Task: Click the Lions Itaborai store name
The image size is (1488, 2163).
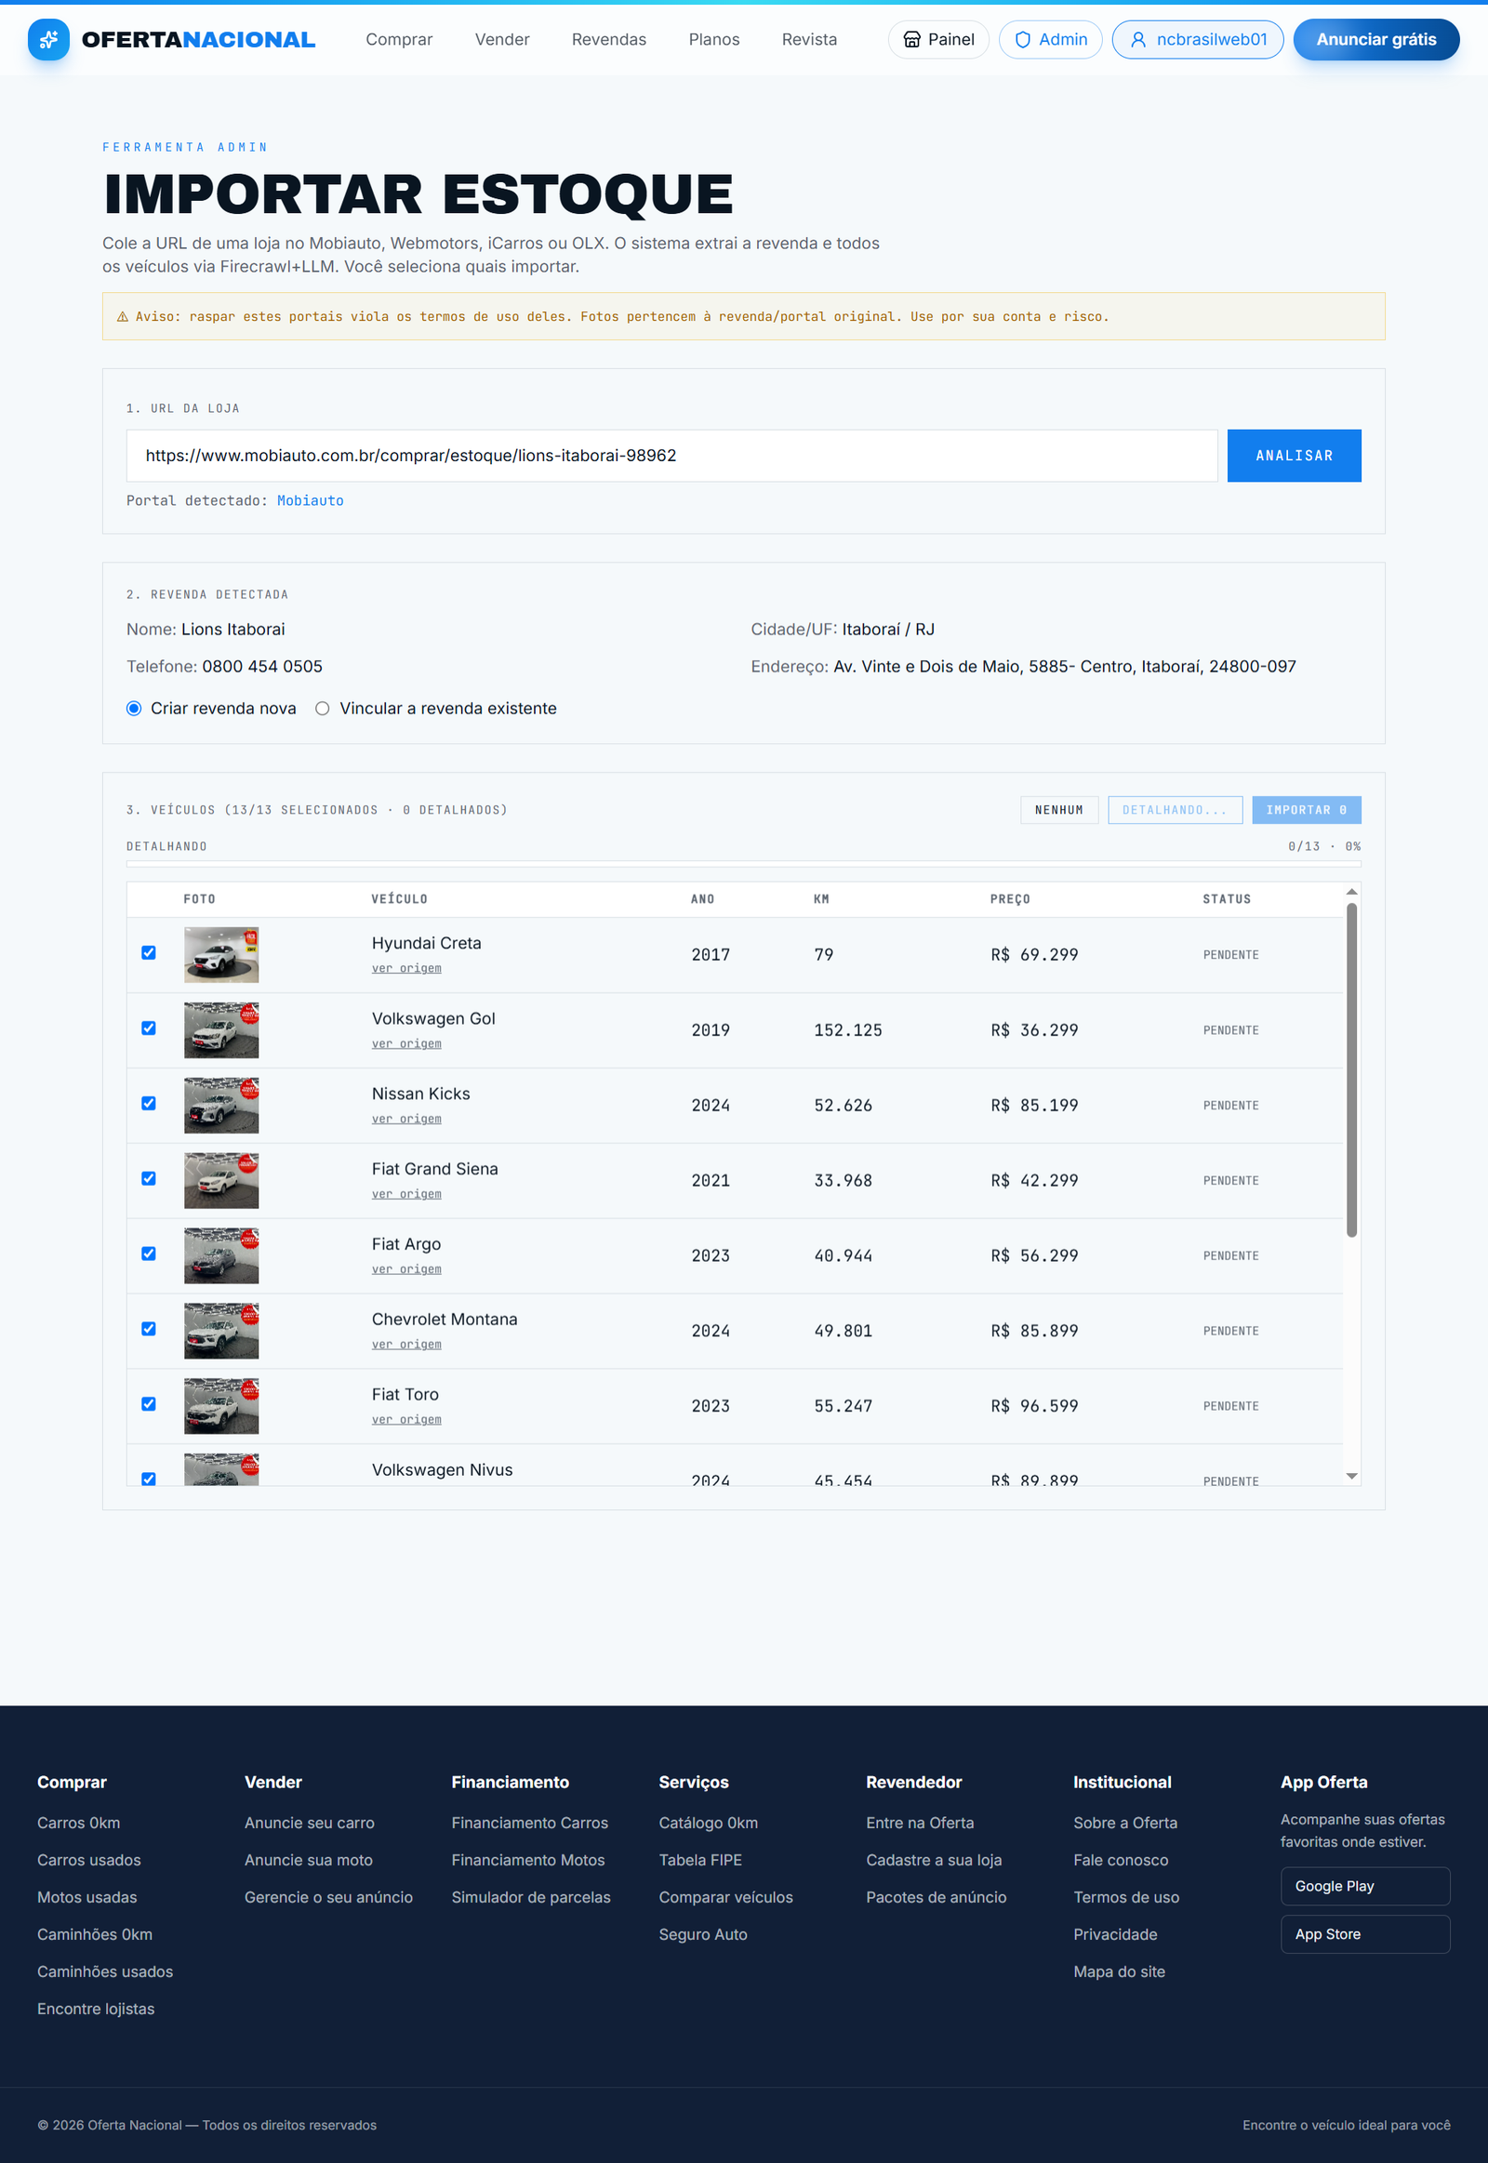Action: point(233,630)
